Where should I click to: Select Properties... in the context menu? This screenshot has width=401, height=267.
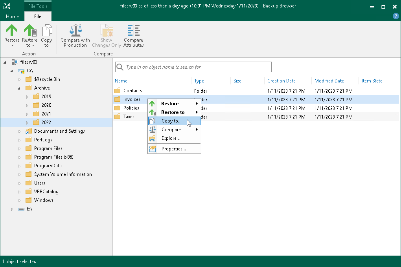[174, 149]
